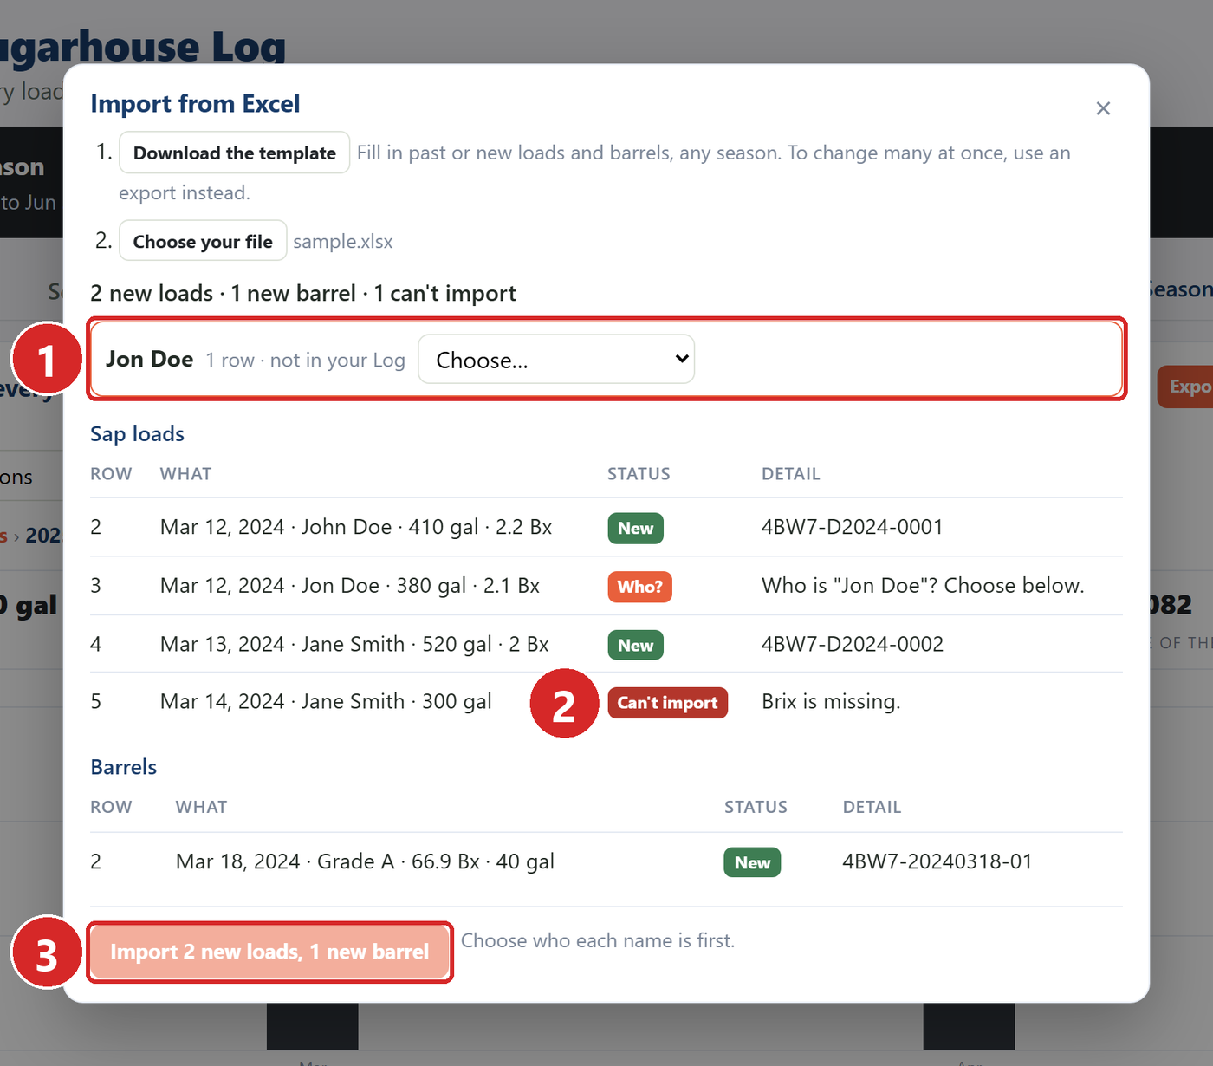Click the New badge in Barrels table
This screenshot has height=1066, width=1213.
pyautogui.click(x=752, y=862)
